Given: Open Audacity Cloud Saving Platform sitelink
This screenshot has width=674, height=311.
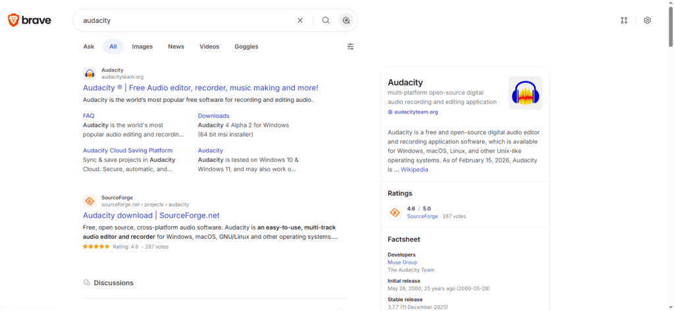Looking at the screenshot, I should coord(128,151).
